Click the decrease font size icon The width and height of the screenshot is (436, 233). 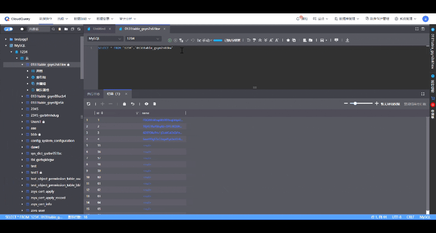coord(277,40)
